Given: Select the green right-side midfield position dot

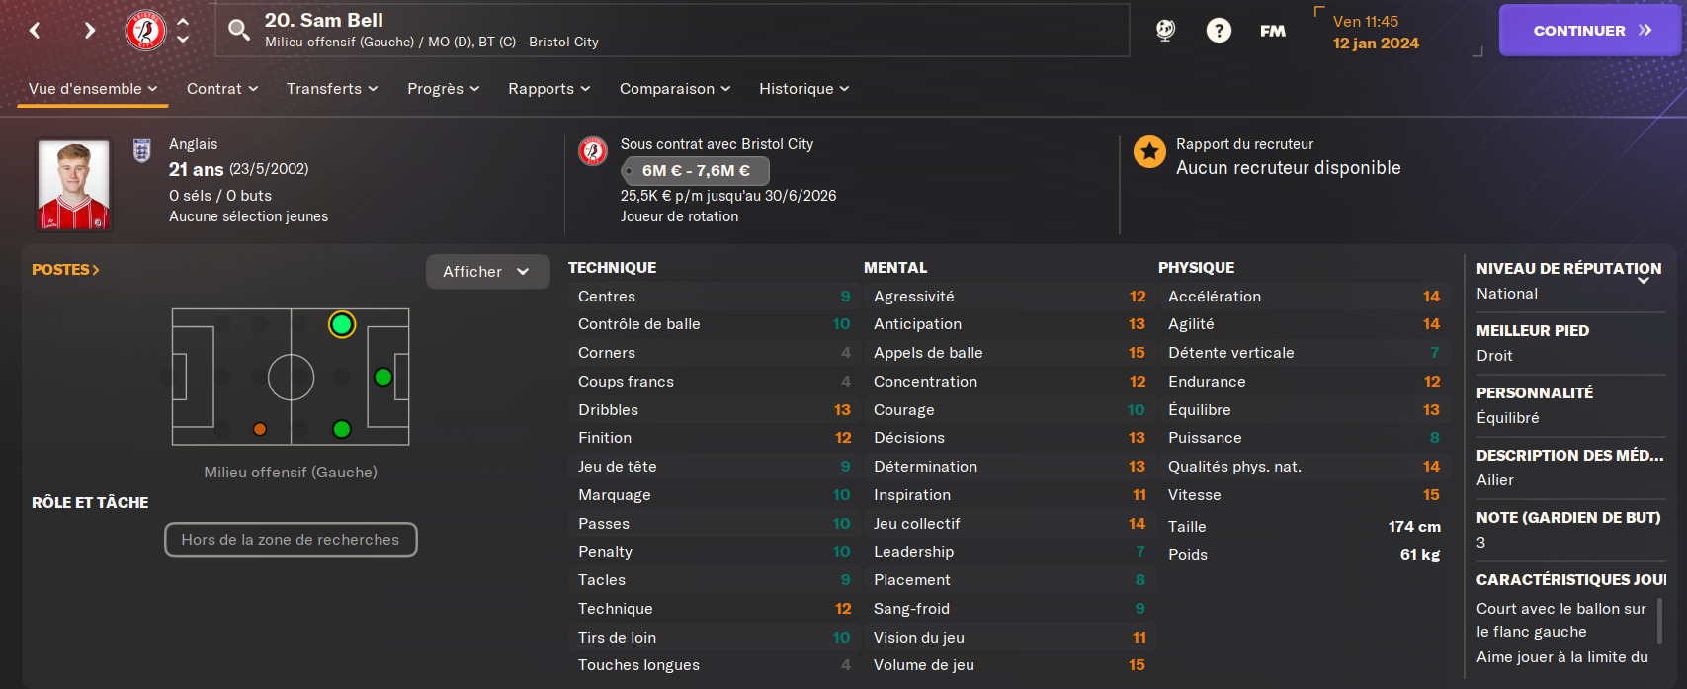Looking at the screenshot, I should pos(342,429).
